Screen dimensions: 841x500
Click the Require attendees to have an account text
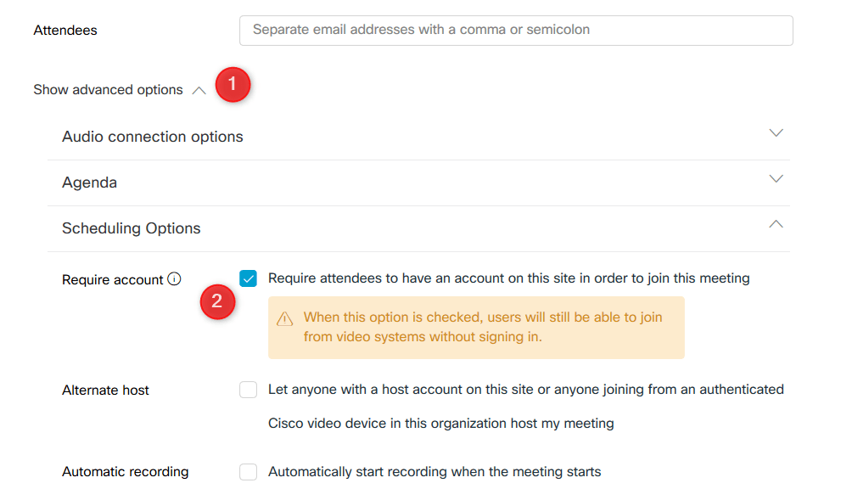point(508,278)
